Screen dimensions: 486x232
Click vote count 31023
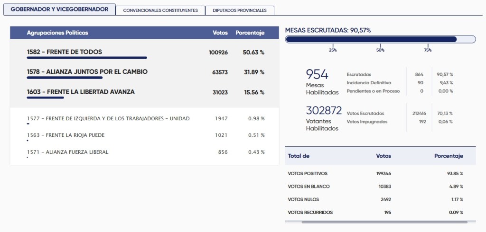point(220,92)
